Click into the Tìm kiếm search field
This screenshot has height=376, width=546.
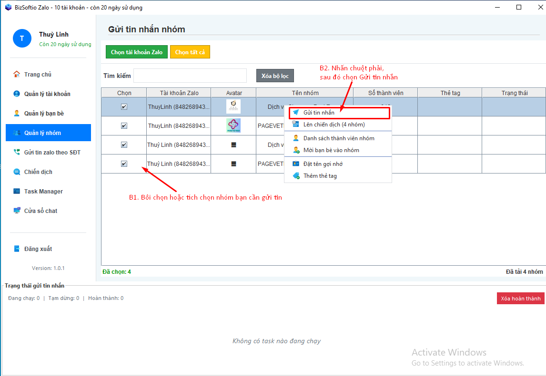pyautogui.click(x=190, y=76)
